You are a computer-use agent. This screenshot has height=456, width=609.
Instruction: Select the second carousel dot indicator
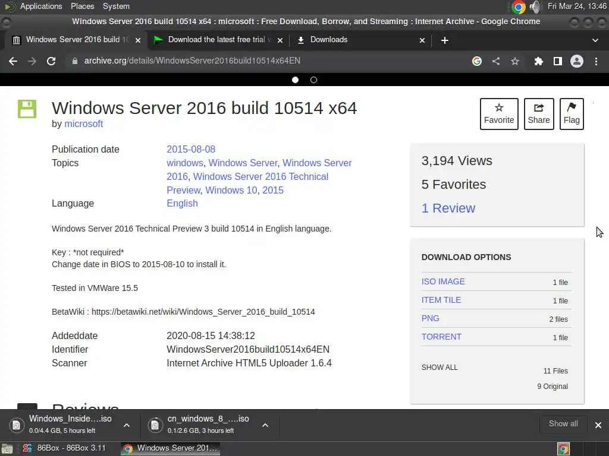314,80
